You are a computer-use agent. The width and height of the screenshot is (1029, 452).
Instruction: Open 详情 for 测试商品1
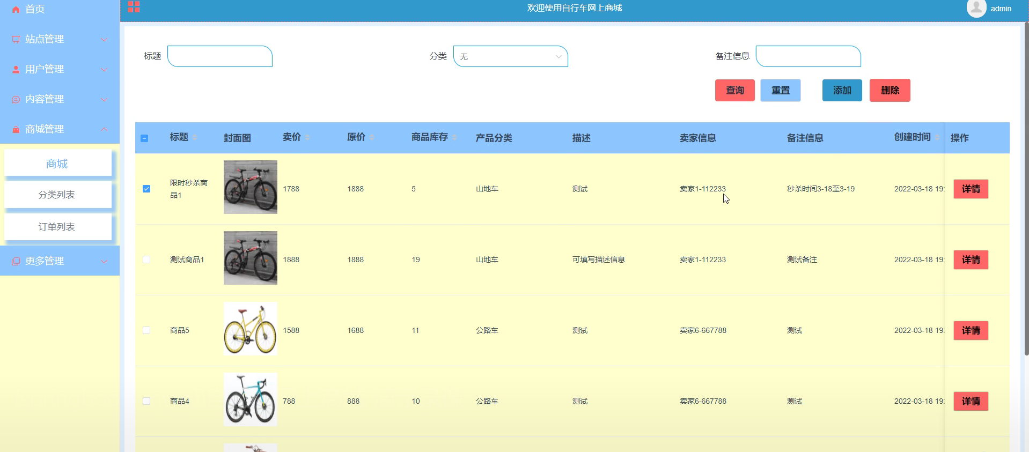(x=971, y=260)
